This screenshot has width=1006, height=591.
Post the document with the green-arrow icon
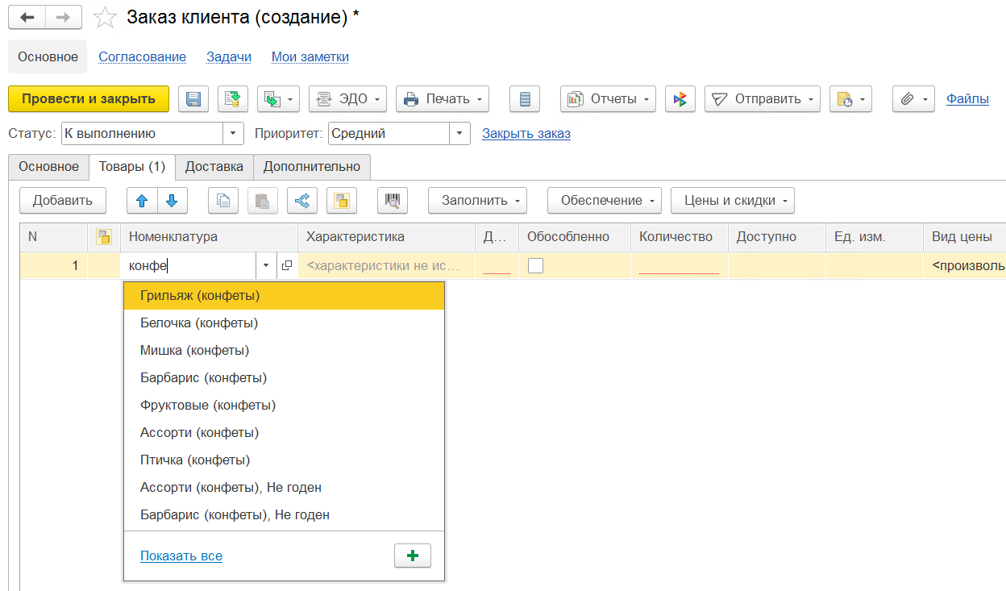coord(233,99)
